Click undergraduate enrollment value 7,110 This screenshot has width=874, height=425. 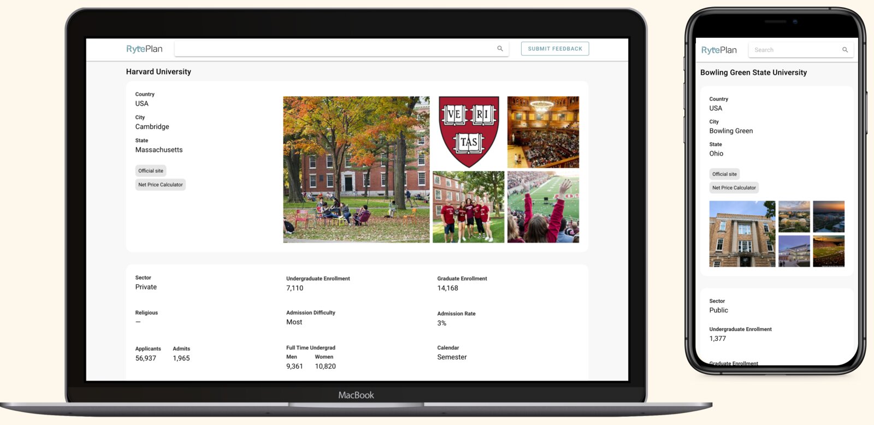coord(294,288)
